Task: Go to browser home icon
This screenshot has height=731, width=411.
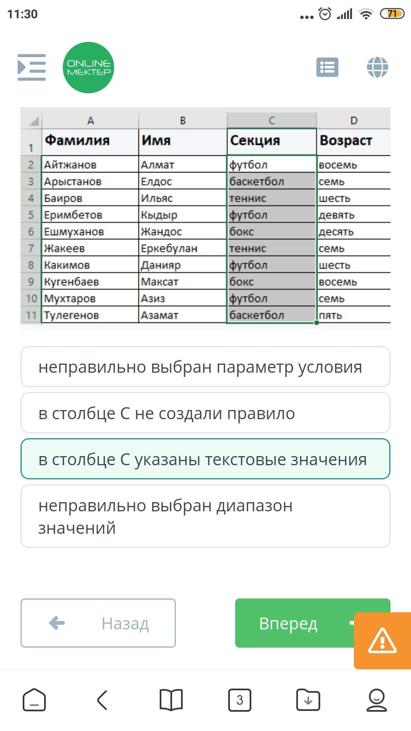Action: pyautogui.click(x=34, y=700)
